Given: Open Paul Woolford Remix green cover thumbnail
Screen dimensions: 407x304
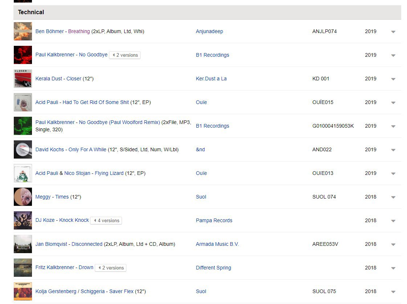Looking at the screenshot, I should [x=23, y=126].
